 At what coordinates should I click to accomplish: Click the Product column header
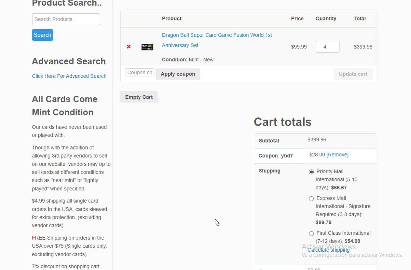[x=172, y=19]
